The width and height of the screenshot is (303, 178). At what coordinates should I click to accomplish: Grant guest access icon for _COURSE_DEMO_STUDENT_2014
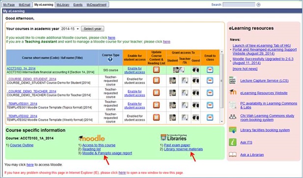click(x=195, y=81)
